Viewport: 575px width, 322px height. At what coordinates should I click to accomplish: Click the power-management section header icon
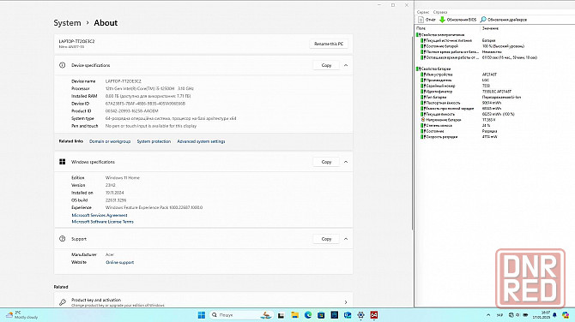point(419,35)
